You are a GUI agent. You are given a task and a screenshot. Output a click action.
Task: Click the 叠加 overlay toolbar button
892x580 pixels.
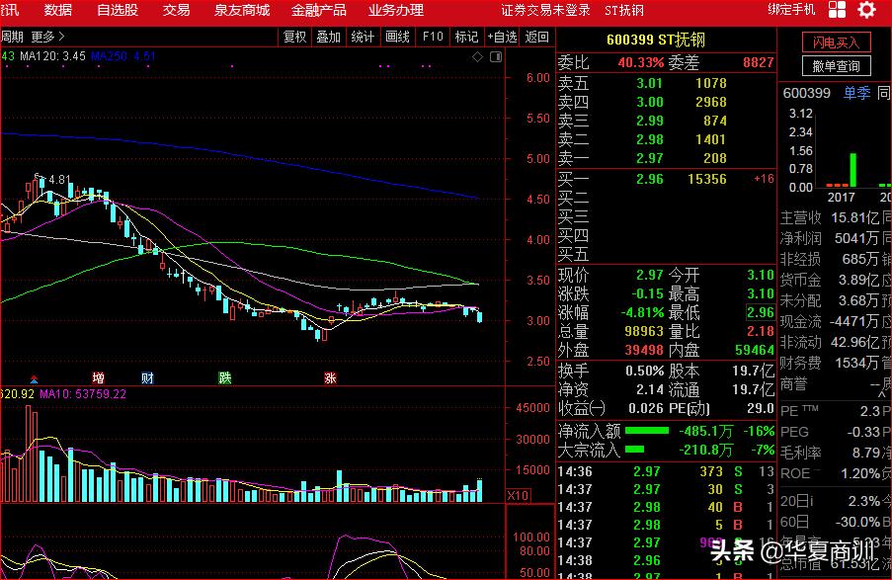click(x=328, y=37)
